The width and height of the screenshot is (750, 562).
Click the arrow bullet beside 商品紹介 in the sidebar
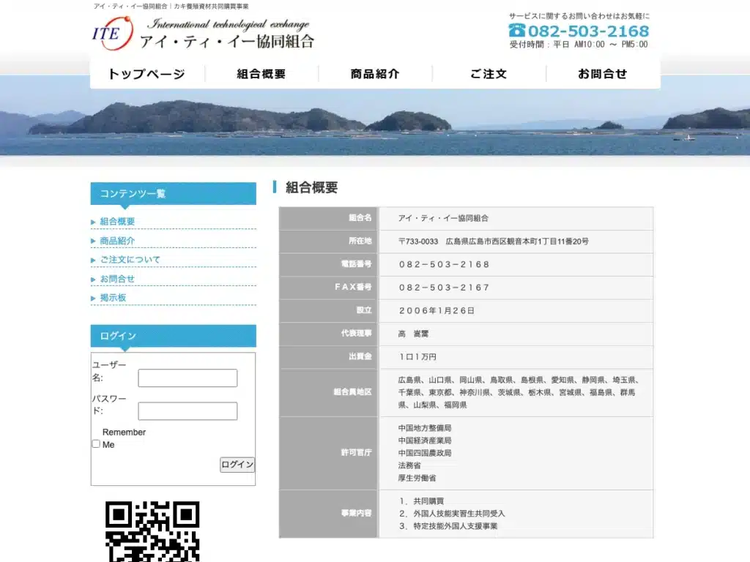coord(93,241)
